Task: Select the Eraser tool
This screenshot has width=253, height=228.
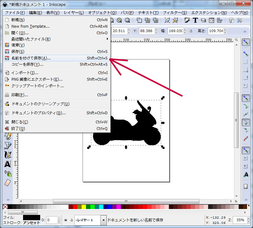Action: click(7, 183)
